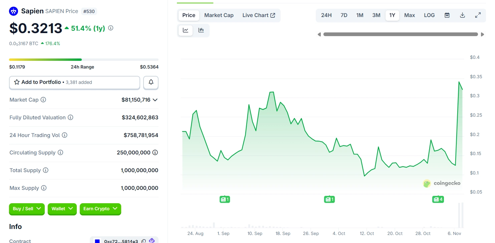The height and width of the screenshot is (243, 495).
Task: Select the 24H time range
Action: click(x=326, y=15)
